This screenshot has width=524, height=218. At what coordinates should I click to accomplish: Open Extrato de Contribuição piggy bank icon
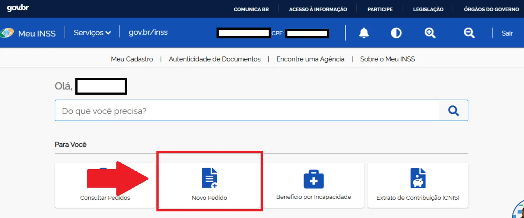pos(418,178)
